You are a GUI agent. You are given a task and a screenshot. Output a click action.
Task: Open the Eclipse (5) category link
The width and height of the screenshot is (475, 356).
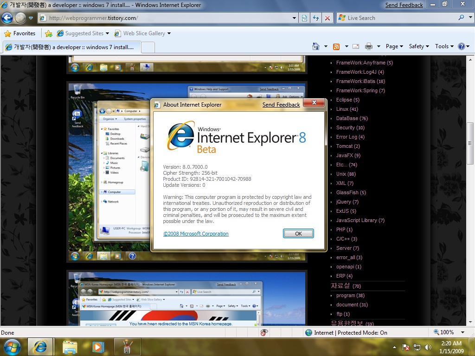(348, 100)
